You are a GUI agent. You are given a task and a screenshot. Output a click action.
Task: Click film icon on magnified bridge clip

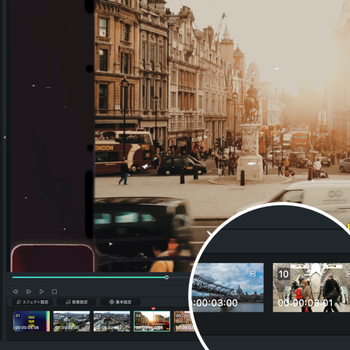click(253, 274)
